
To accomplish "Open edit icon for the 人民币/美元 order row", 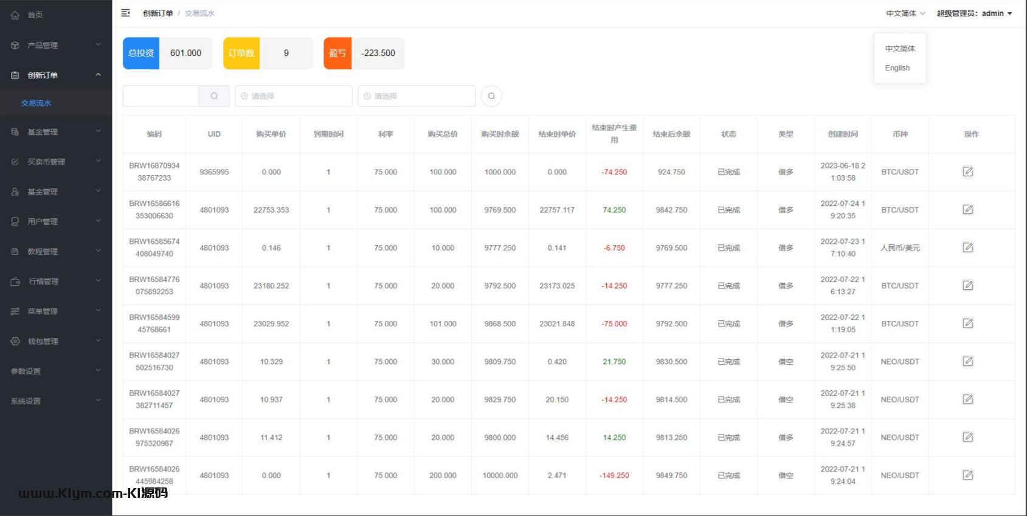I will pos(967,248).
